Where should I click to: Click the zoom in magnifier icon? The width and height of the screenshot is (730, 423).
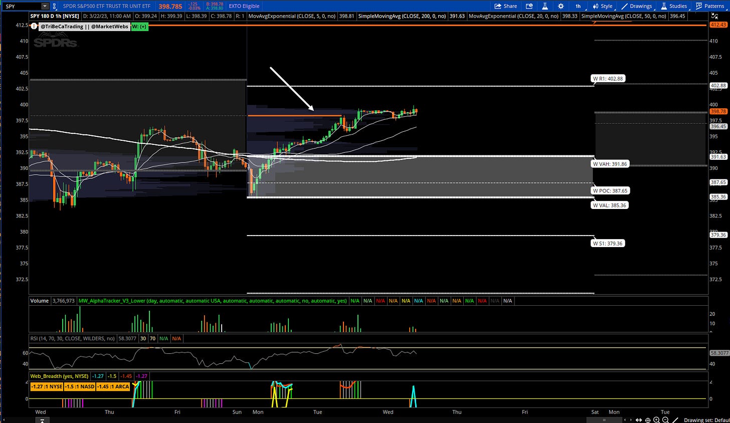coord(656,420)
